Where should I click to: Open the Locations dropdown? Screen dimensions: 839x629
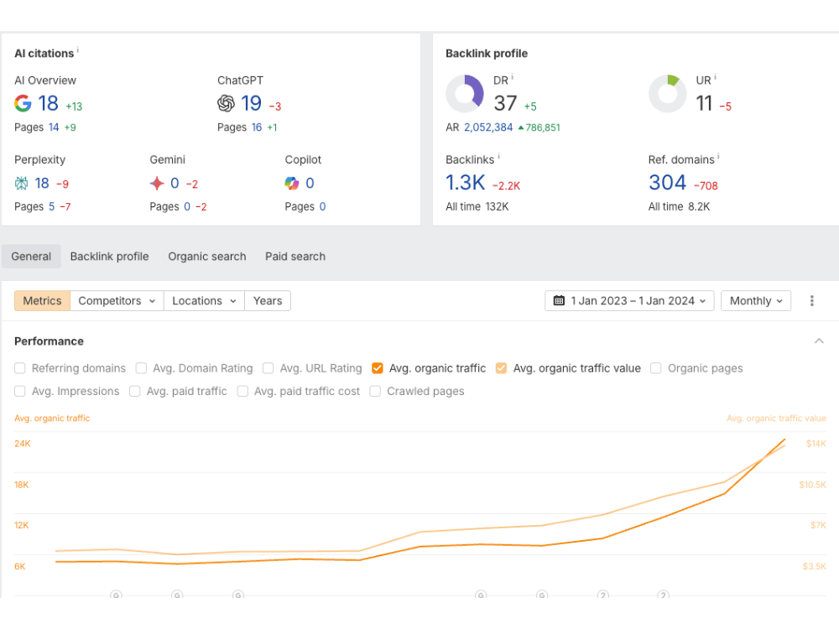(203, 300)
